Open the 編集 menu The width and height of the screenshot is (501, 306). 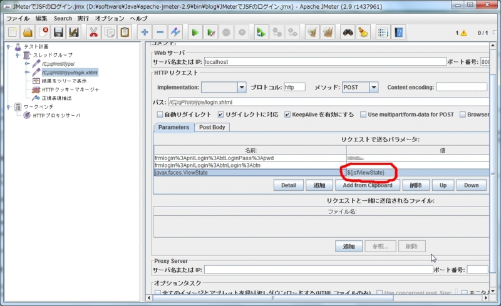pyautogui.click(x=41, y=19)
